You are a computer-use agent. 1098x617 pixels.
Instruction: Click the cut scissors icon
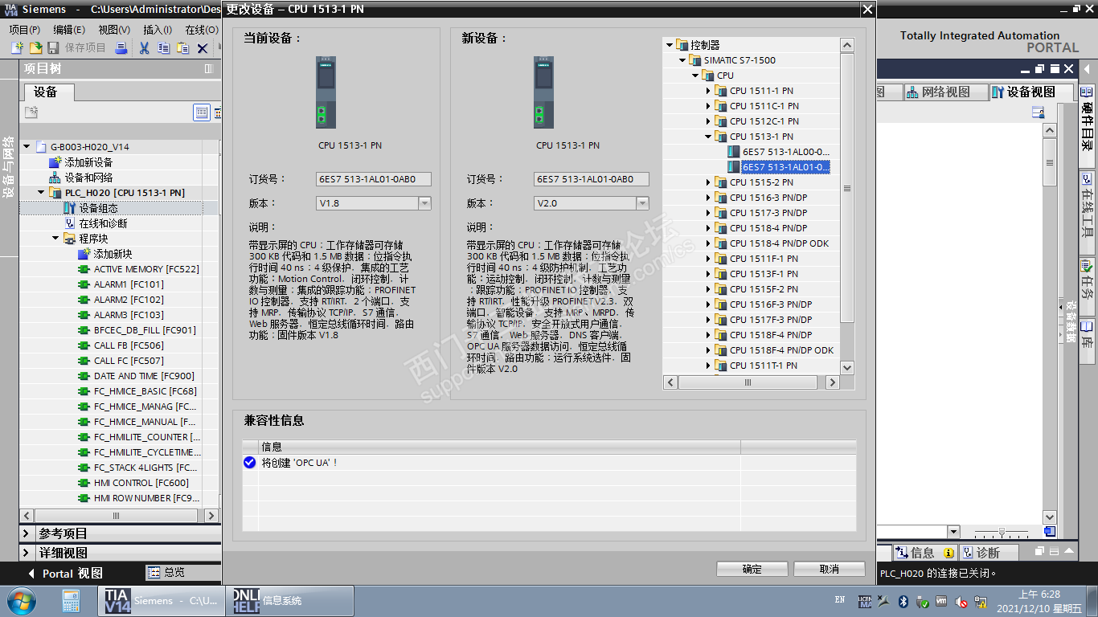144,48
